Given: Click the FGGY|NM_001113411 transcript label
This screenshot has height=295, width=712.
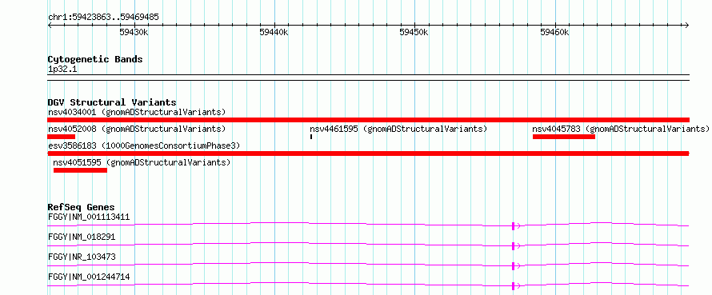Looking at the screenshot, I should [89, 217].
